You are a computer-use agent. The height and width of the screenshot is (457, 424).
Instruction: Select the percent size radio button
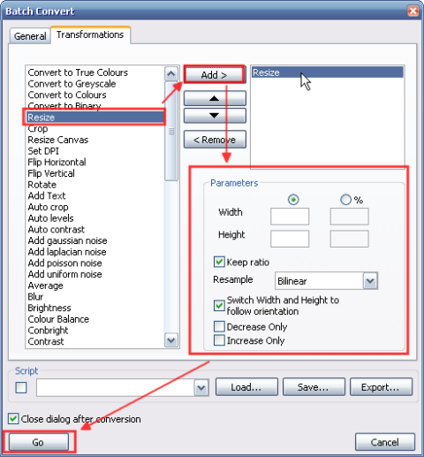(x=345, y=200)
